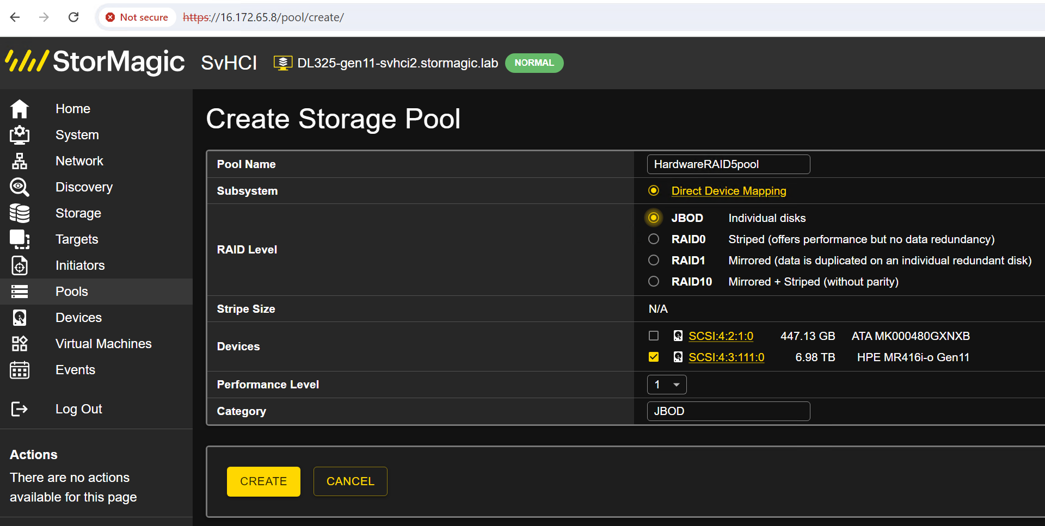The height and width of the screenshot is (526, 1045).
Task: Open the Performance Level dropdown
Action: pos(667,385)
